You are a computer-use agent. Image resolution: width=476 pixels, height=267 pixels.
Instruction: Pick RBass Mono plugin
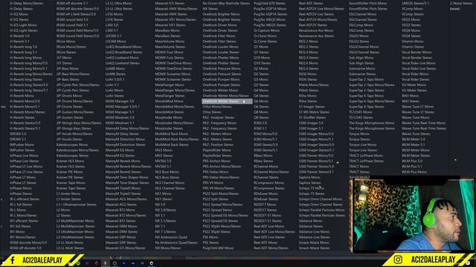pyautogui.click(x=263, y=156)
